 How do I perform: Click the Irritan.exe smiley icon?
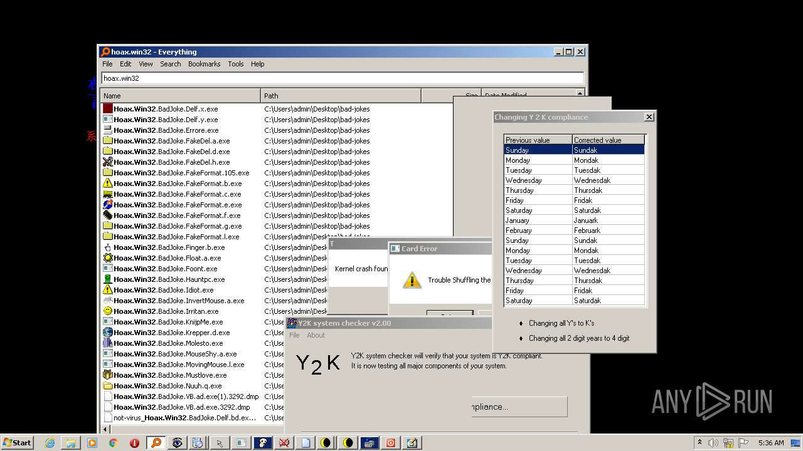click(107, 311)
